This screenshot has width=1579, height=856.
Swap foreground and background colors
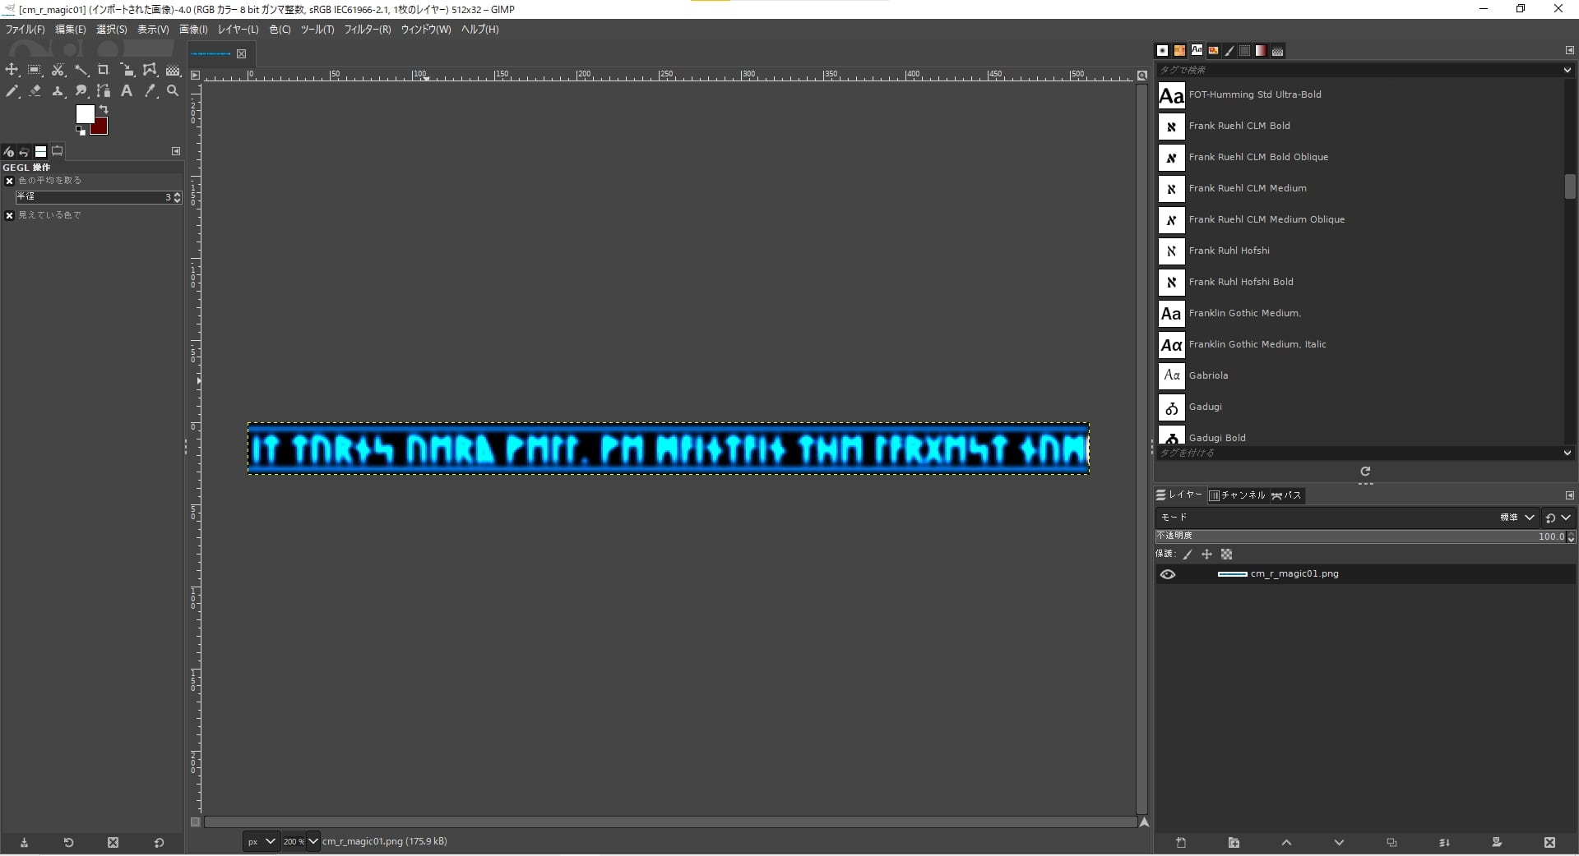coord(104,109)
